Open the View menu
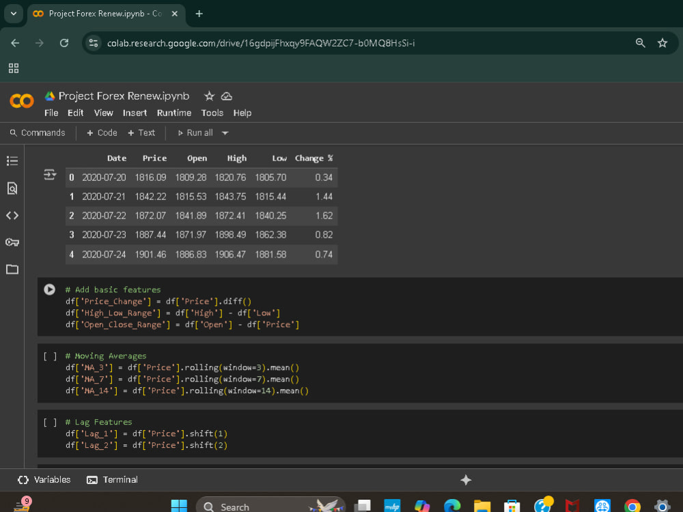The image size is (683, 512). click(104, 113)
